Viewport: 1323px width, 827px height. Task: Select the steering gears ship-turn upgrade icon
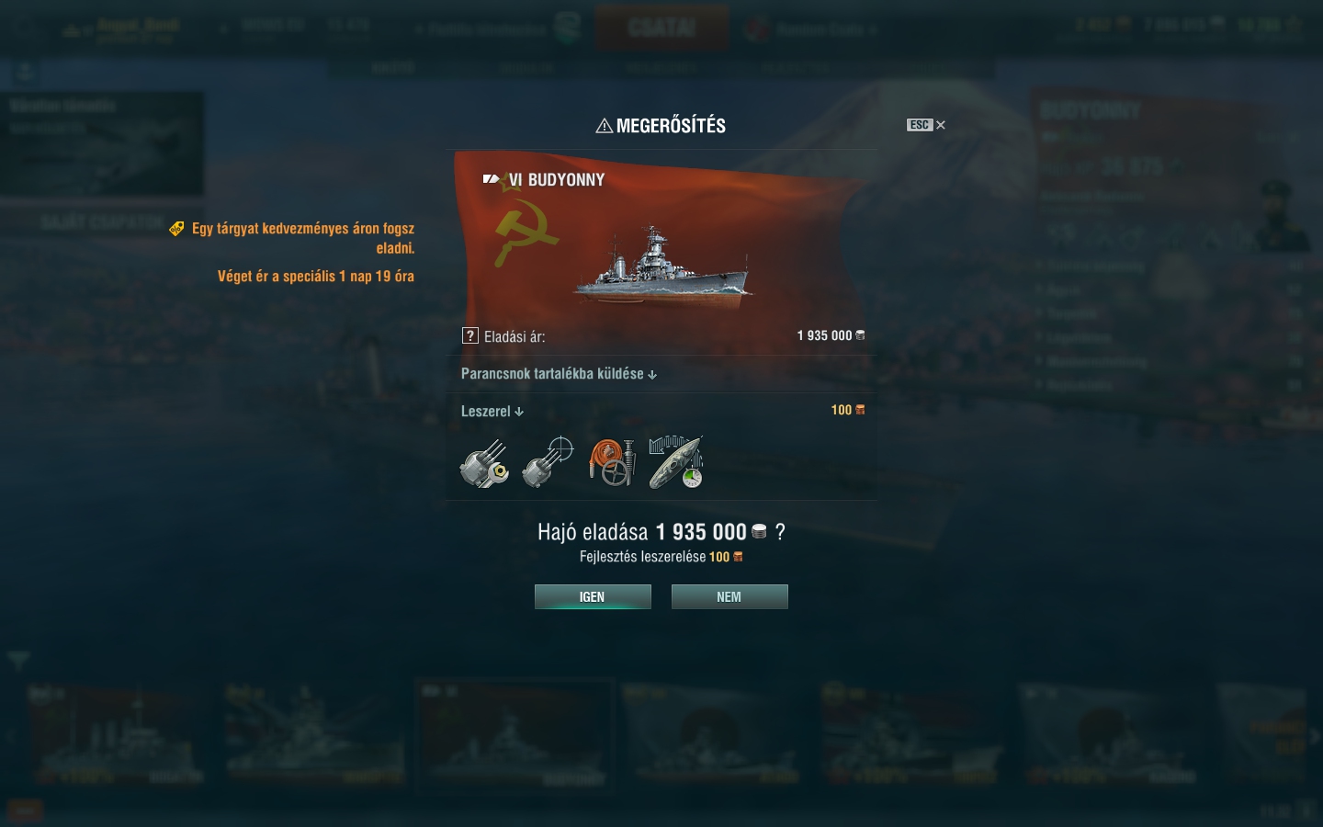(x=675, y=463)
